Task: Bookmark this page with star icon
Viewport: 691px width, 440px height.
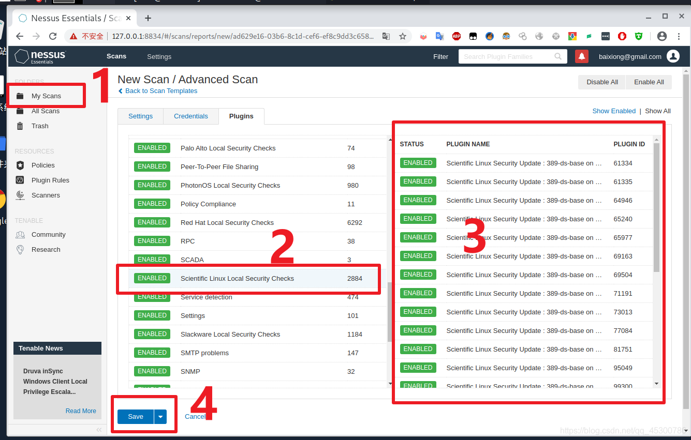Action: point(402,36)
